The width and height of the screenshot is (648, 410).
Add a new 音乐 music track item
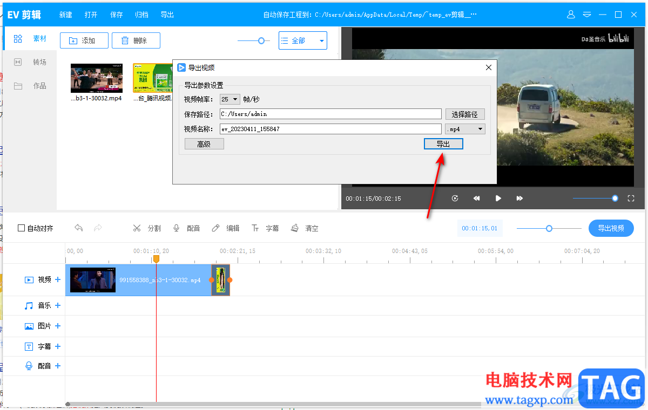(58, 305)
